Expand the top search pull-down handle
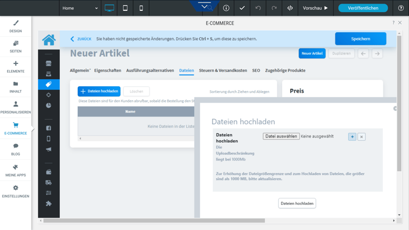The height and width of the screenshot is (230, 409). click(204, 6)
